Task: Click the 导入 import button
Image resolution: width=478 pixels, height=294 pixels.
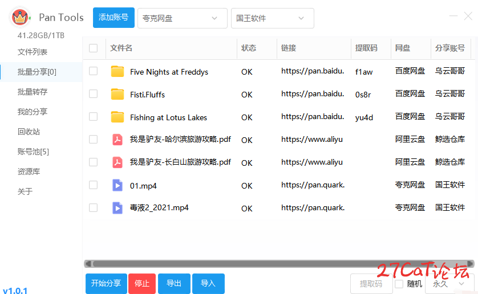Action: [x=208, y=284]
